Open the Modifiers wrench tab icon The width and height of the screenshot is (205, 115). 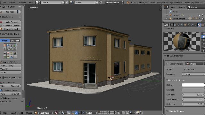click(x=192, y=25)
